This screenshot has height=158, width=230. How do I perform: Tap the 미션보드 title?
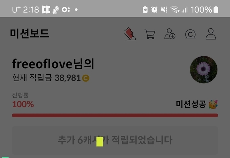click(x=29, y=33)
